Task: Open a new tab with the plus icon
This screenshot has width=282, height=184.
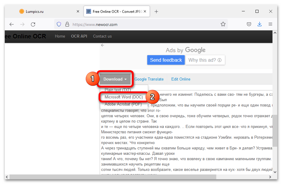Action: pos(156,12)
